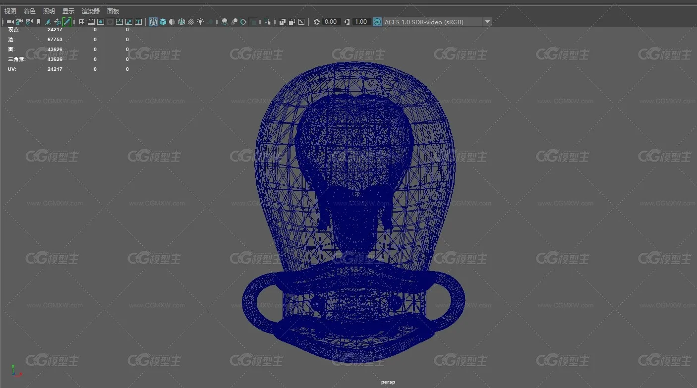The width and height of the screenshot is (697, 388).
Task: Click the 三角形 heads-up label
Action: [x=17, y=59]
